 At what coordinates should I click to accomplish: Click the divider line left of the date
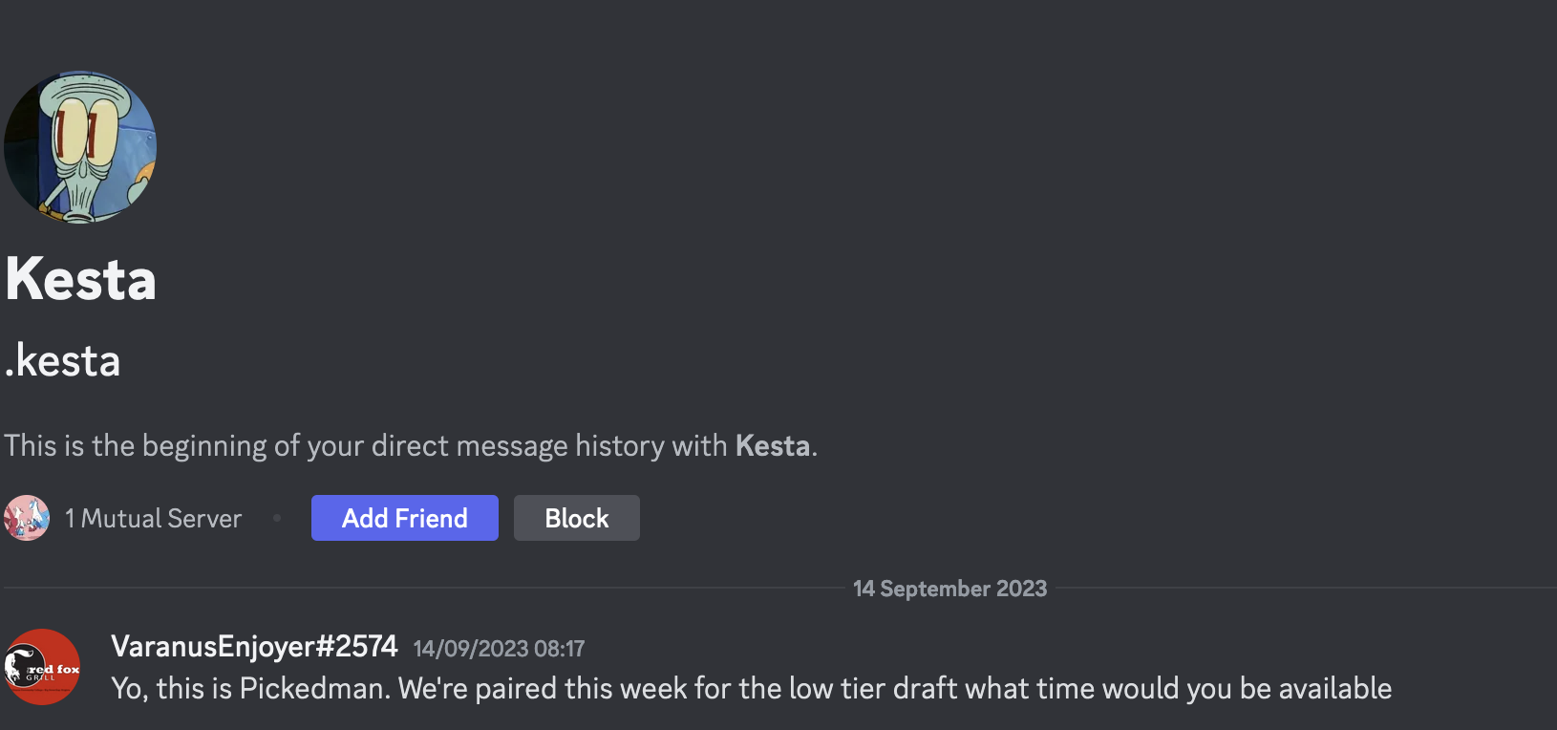coord(420,588)
